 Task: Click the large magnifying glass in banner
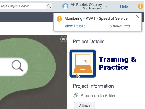18,66
